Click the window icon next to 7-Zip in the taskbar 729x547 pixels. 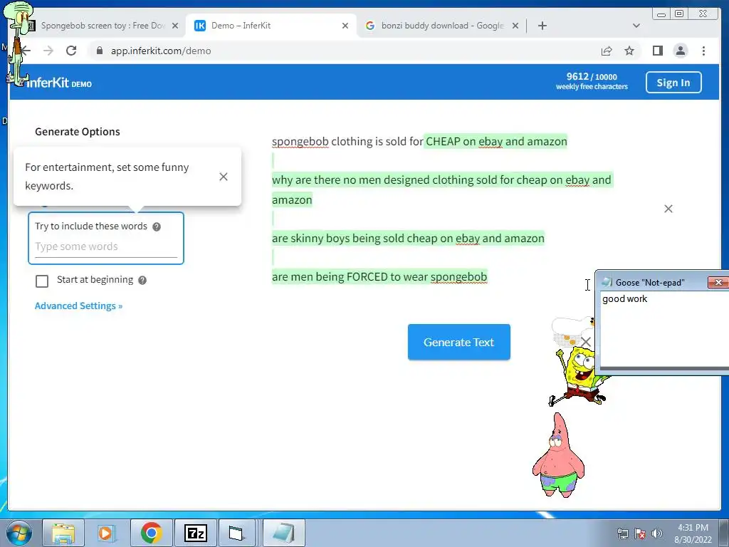[x=236, y=533]
